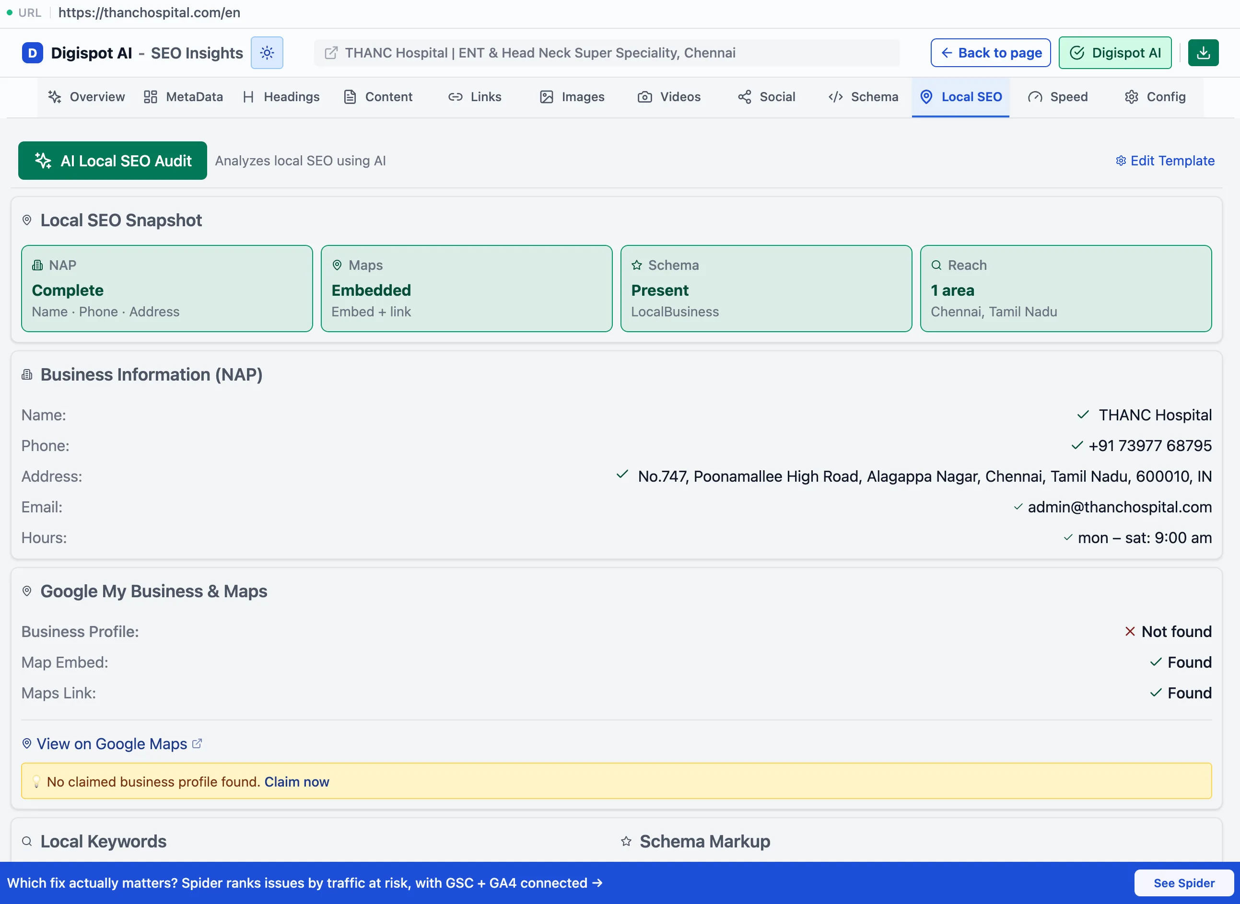Click the Business Profile Not found status
The height and width of the screenshot is (904, 1240).
click(1168, 631)
